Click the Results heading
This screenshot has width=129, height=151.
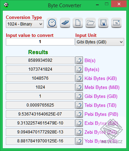pyautogui.click(x=38, y=52)
